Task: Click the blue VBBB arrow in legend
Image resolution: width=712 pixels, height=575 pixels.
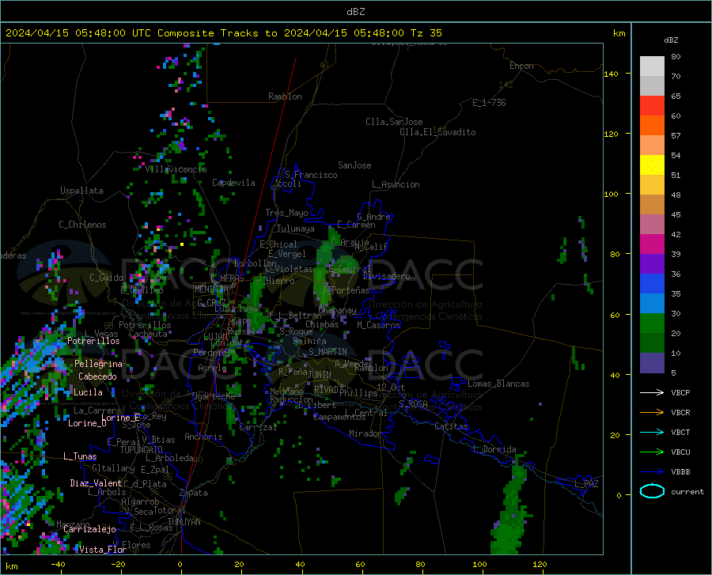Action: [x=652, y=472]
